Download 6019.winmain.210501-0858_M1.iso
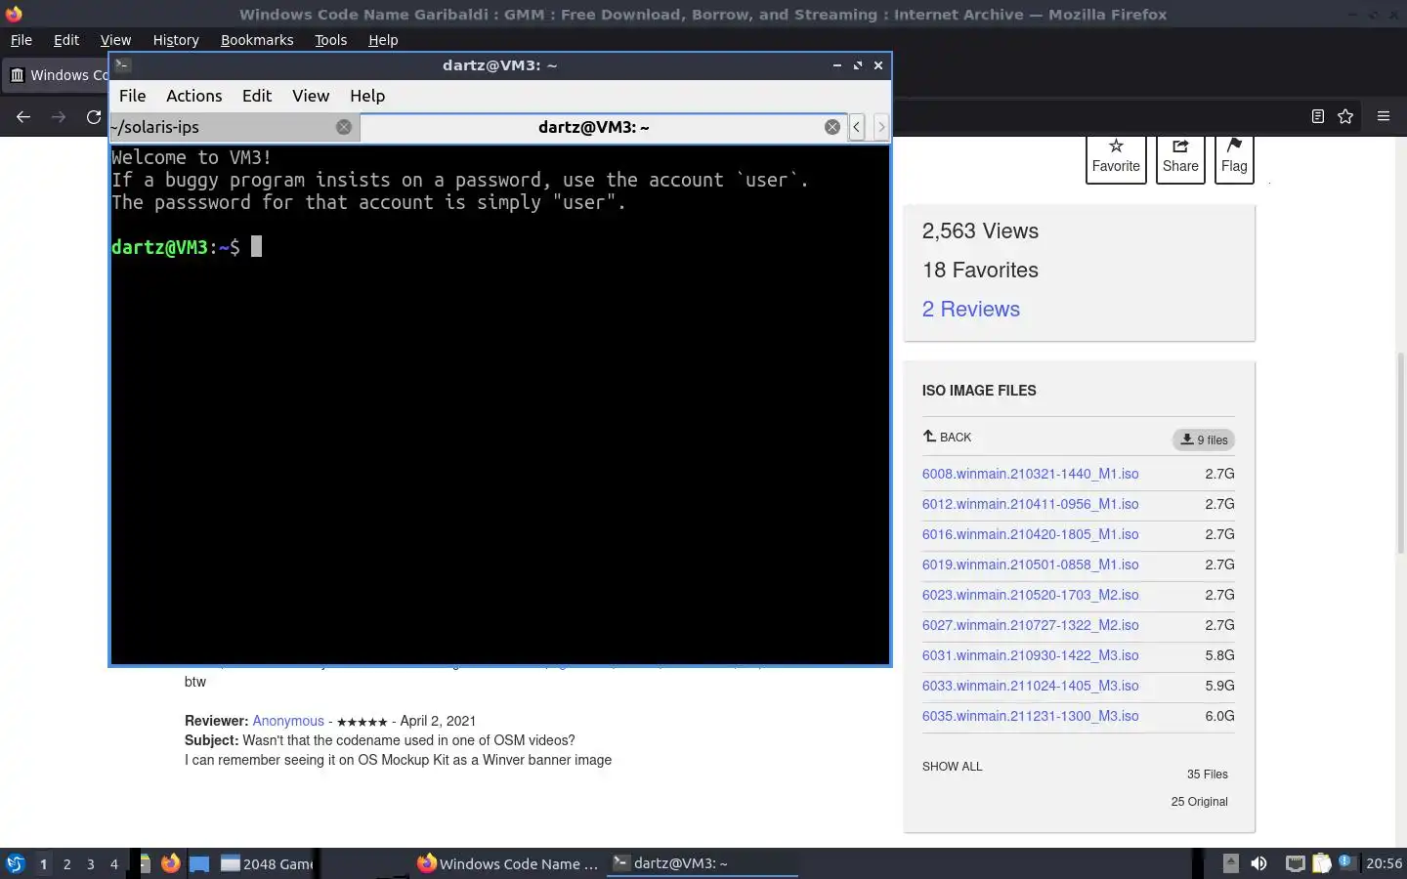Image resolution: width=1407 pixels, height=879 pixels. tap(1030, 565)
